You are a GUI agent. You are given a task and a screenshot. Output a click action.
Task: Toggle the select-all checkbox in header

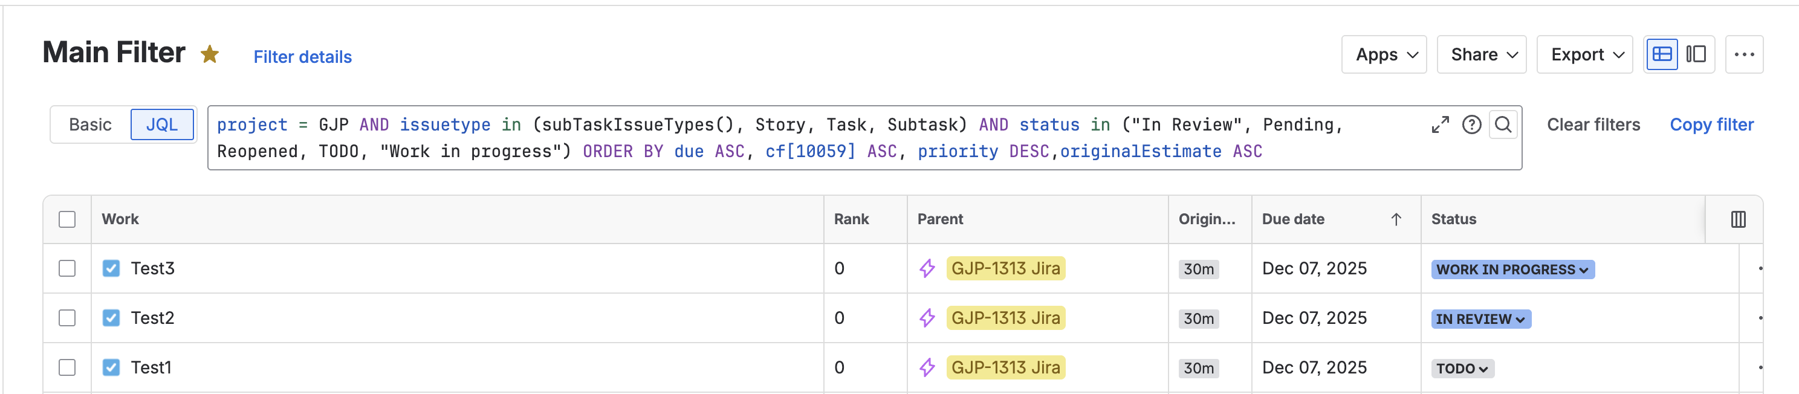click(67, 219)
